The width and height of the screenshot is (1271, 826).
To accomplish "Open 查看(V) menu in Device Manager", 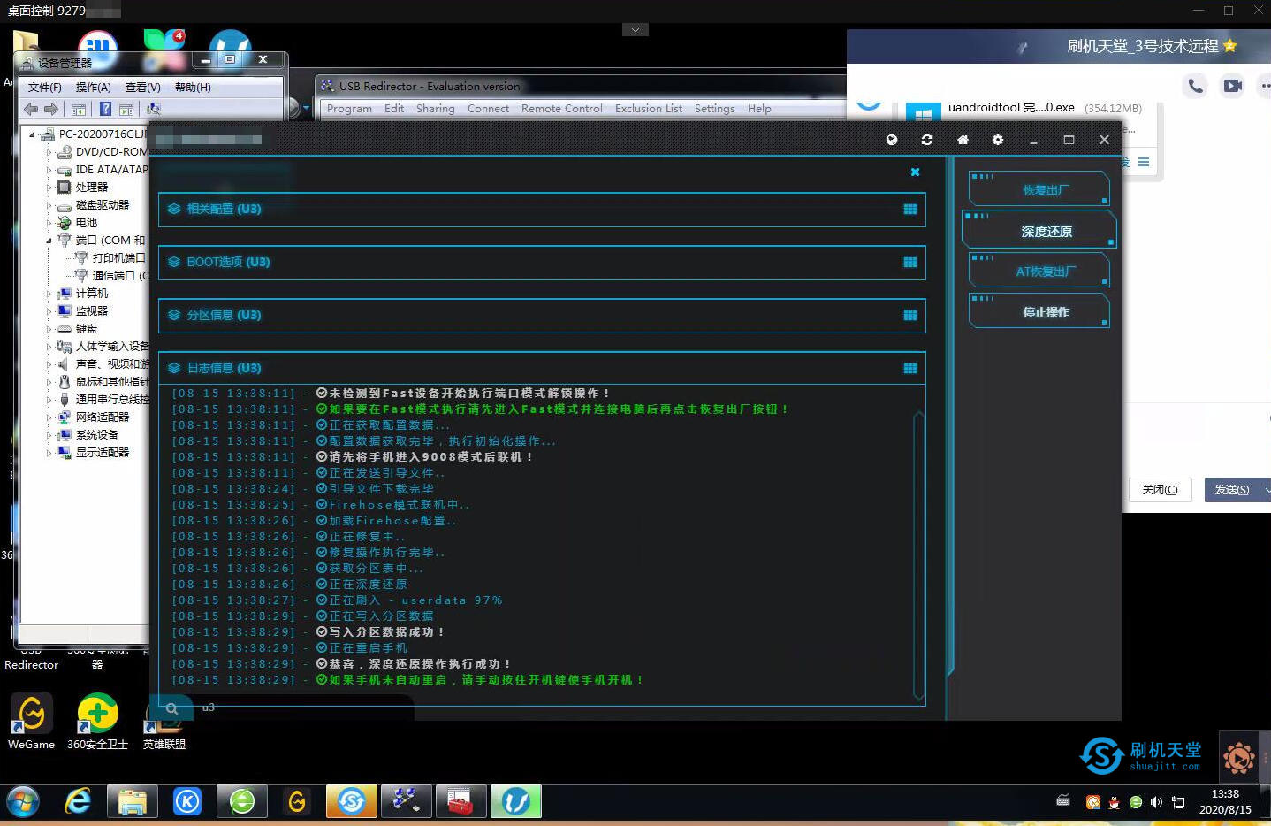I will (143, 88).
